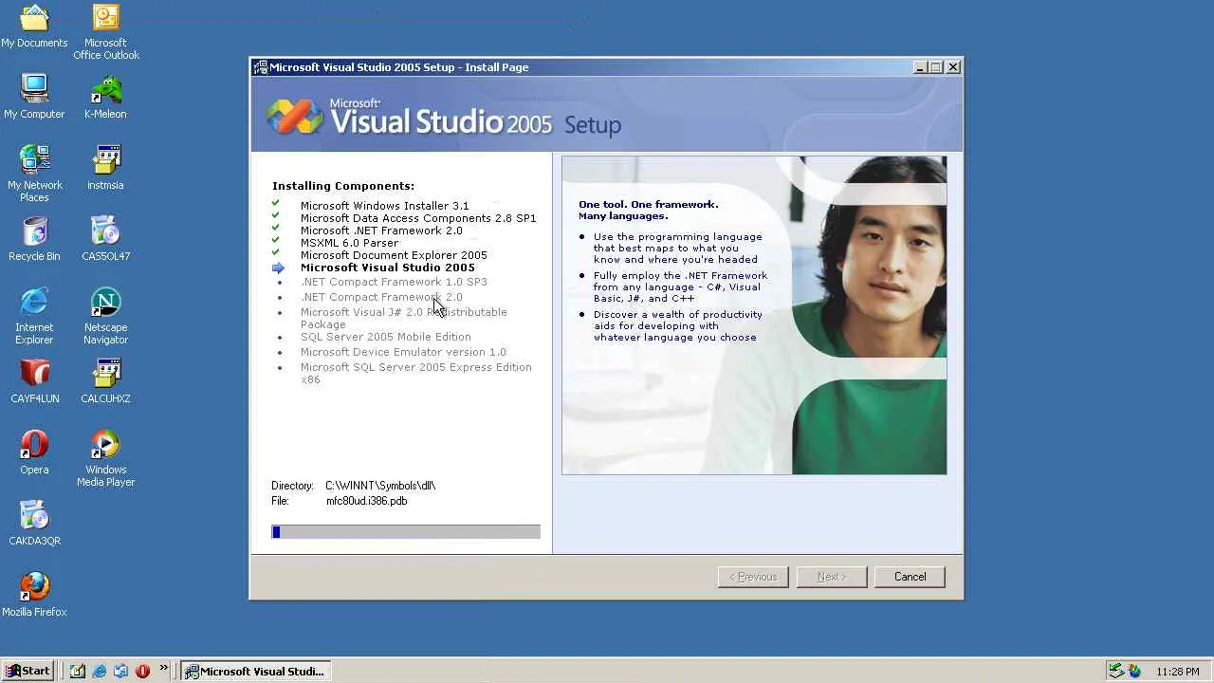Select the Recycle Bin icon

pyautogui.click(x=34, y=239)
